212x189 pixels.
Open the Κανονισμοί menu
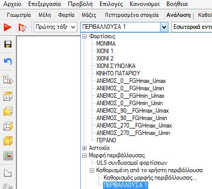[145, 4]
